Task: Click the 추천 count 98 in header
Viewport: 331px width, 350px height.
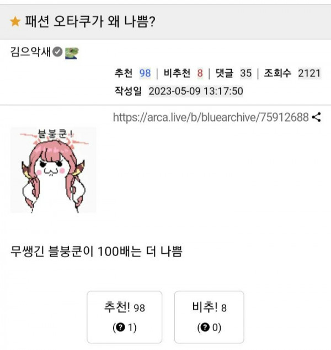Action: pyautogui.click(x=145, y=73)
